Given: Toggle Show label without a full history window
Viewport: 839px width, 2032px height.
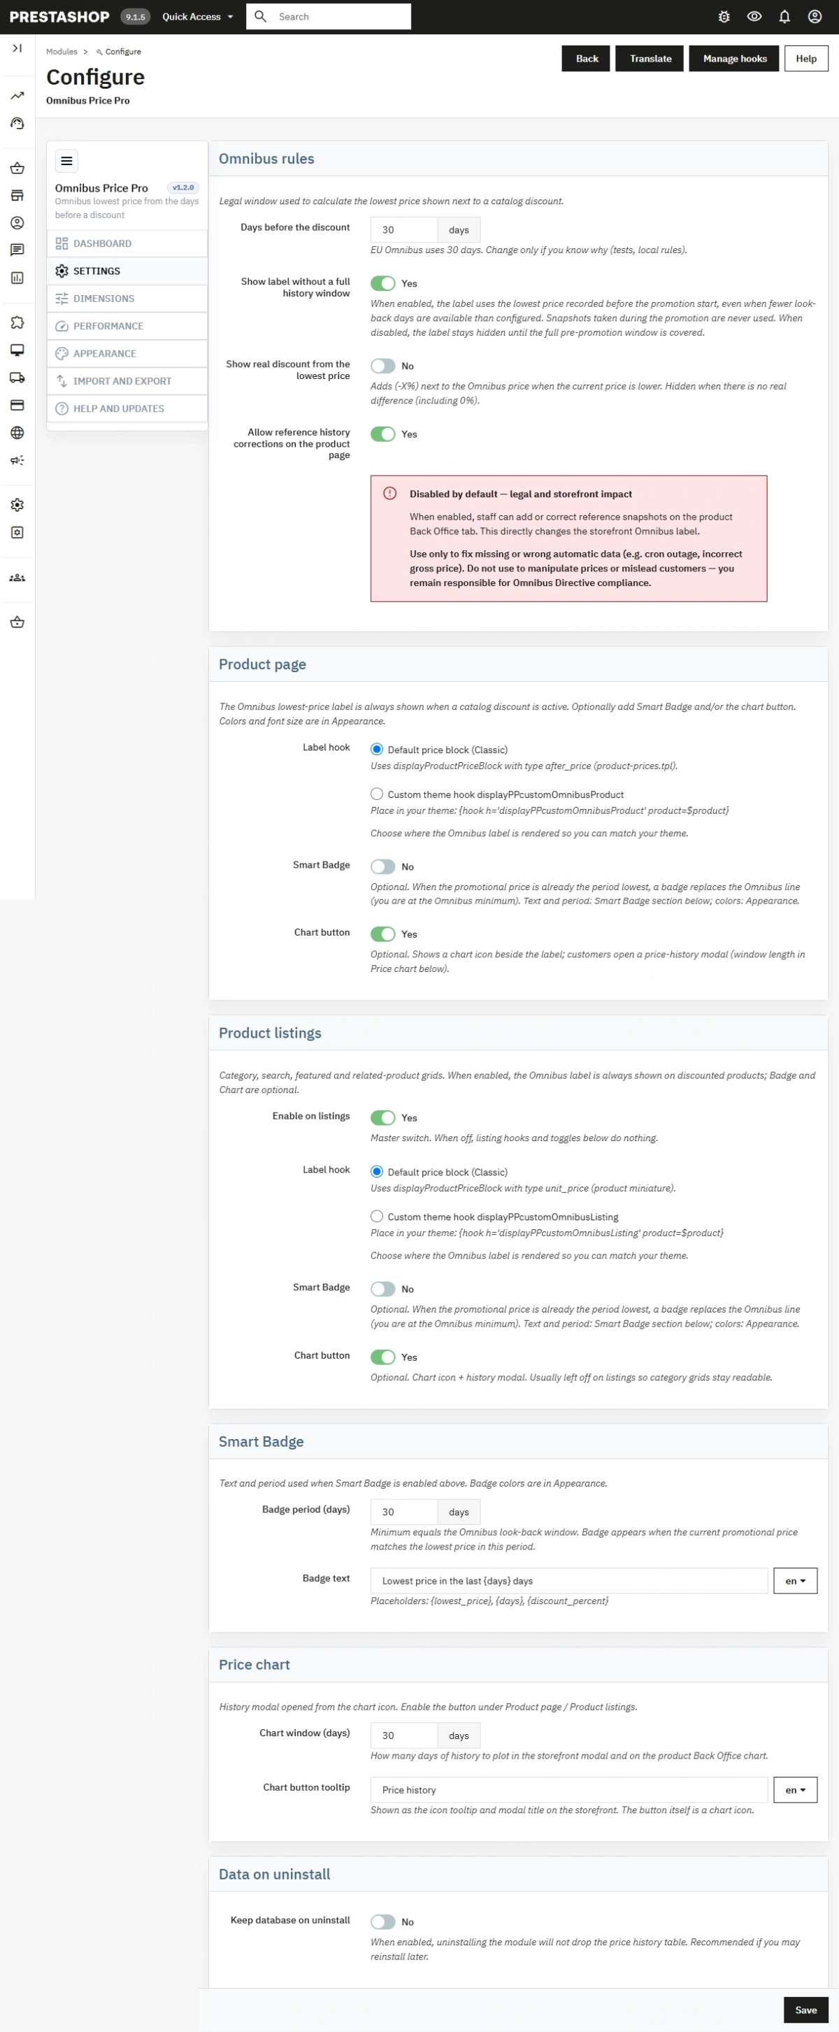Looking at the screenshot, I should coord(382,283).
